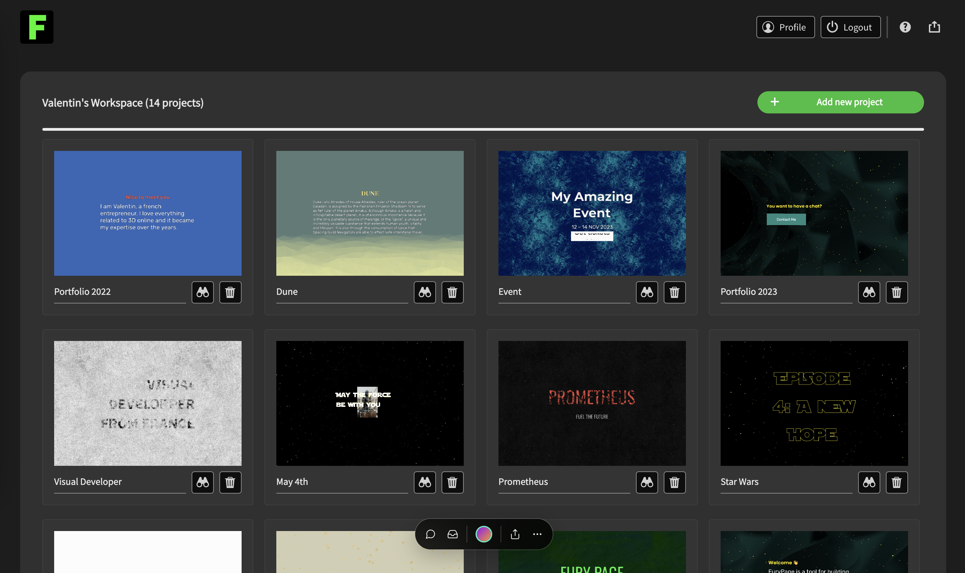965x573 pixels.
Task: Open comment bubble in floating toolbar
Action: point(430,534)
